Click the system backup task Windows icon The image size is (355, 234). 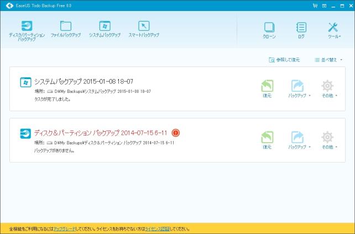(x=25, y=82)
